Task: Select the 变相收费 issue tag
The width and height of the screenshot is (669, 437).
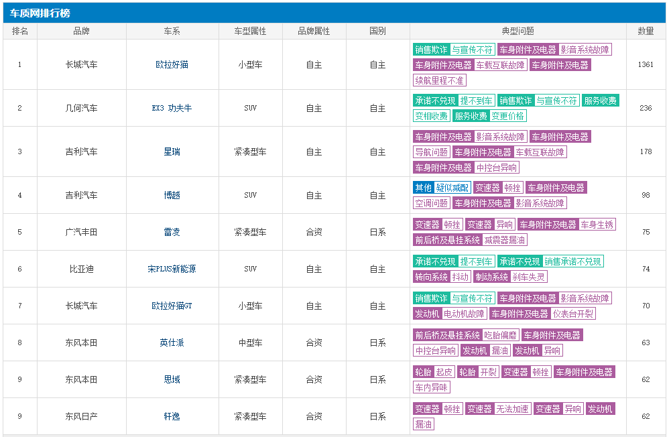Action: tap(431, 116)
